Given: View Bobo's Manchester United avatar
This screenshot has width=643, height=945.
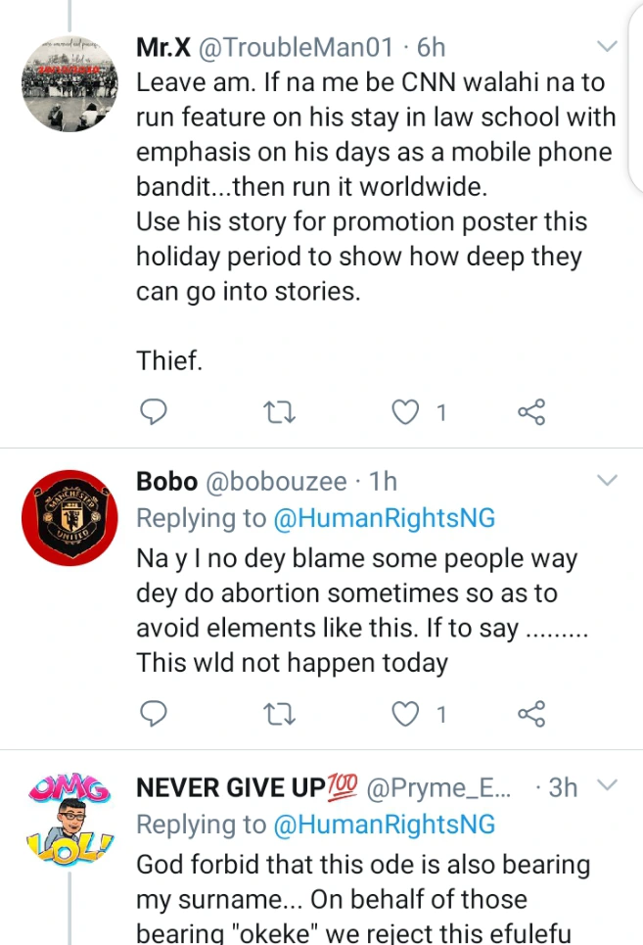Looking at the screenshot, I should tap(64, 518).
